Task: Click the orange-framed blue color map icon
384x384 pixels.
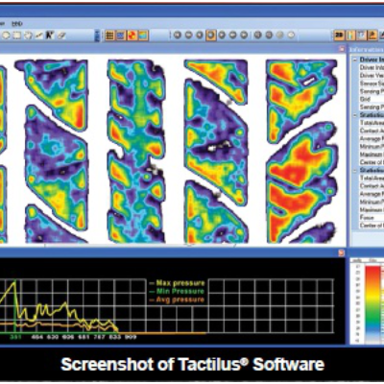Action: point(143,36)
